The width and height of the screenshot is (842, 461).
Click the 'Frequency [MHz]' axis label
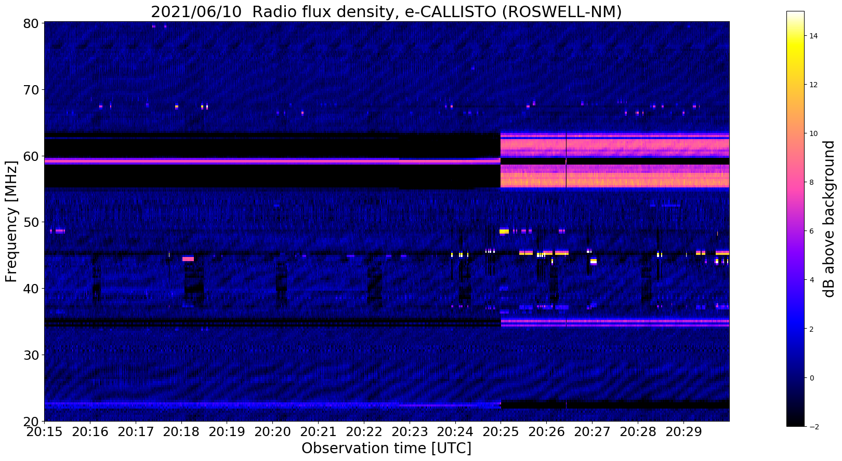tap(11, 221)
